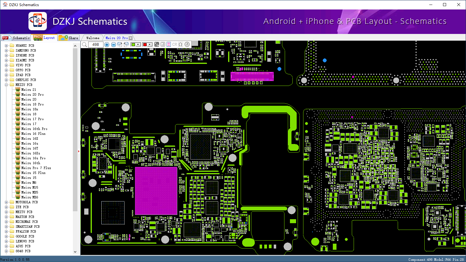Expand the SAMSUNG PCB tree node
The image size is (466, 262).
pos(6,50)
